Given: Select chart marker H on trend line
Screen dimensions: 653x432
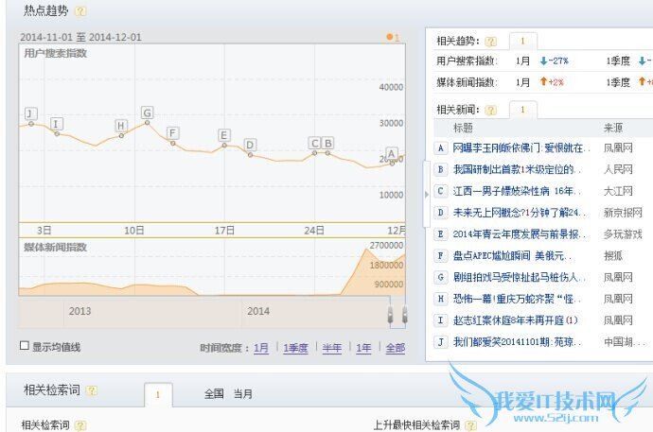Looking at the screenshot, I should pos(121,126).
